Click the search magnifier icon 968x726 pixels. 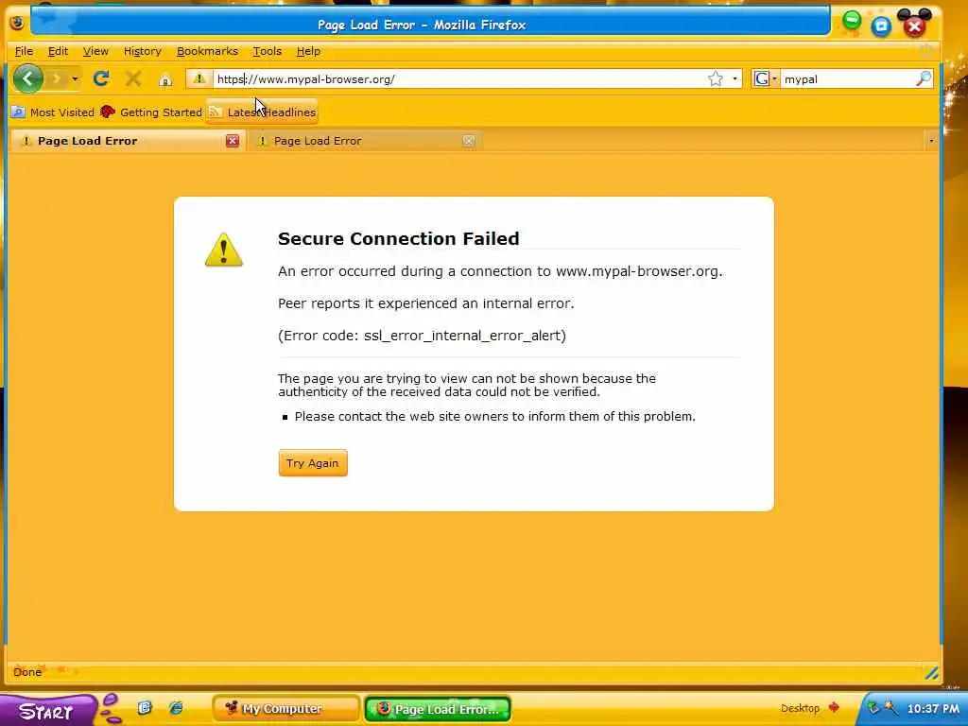pyautogui.click(x=924, y=78)
